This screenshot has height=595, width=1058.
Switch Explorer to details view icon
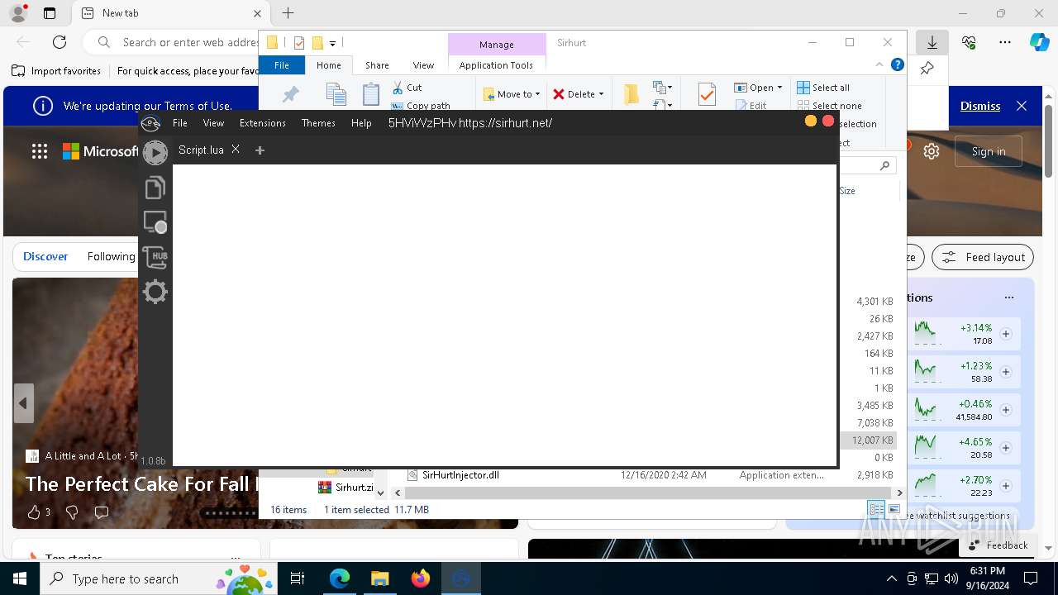pos(876,509)
